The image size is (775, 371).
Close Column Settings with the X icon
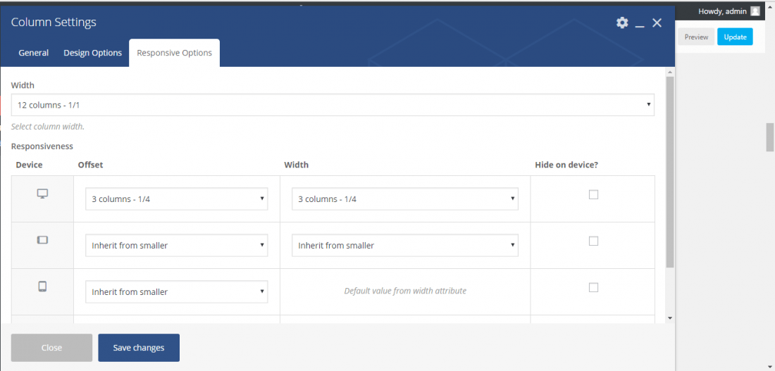(657, 23)
